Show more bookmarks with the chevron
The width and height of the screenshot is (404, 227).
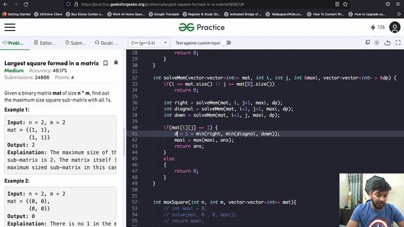(x=398, y=14)
